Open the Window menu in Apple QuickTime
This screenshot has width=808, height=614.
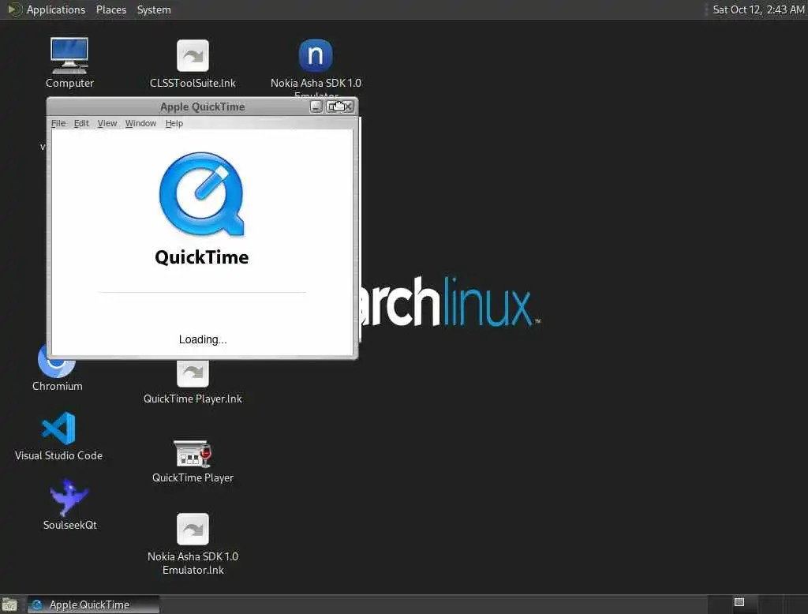[140, 123]
